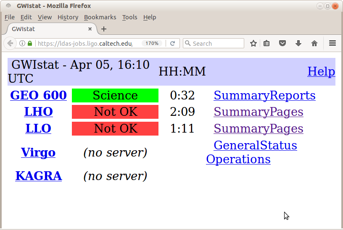The height and width of the screenshot is (230, 343).
Task: Minimize the Firefox window
Action: (x=320, y=6)
